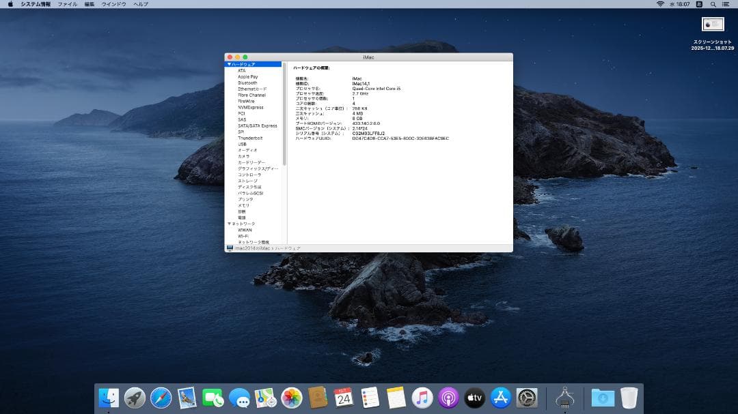This screenshot has height=414, width=738.
Task: Open Messages from the Dock
Action: click(241, 397)
